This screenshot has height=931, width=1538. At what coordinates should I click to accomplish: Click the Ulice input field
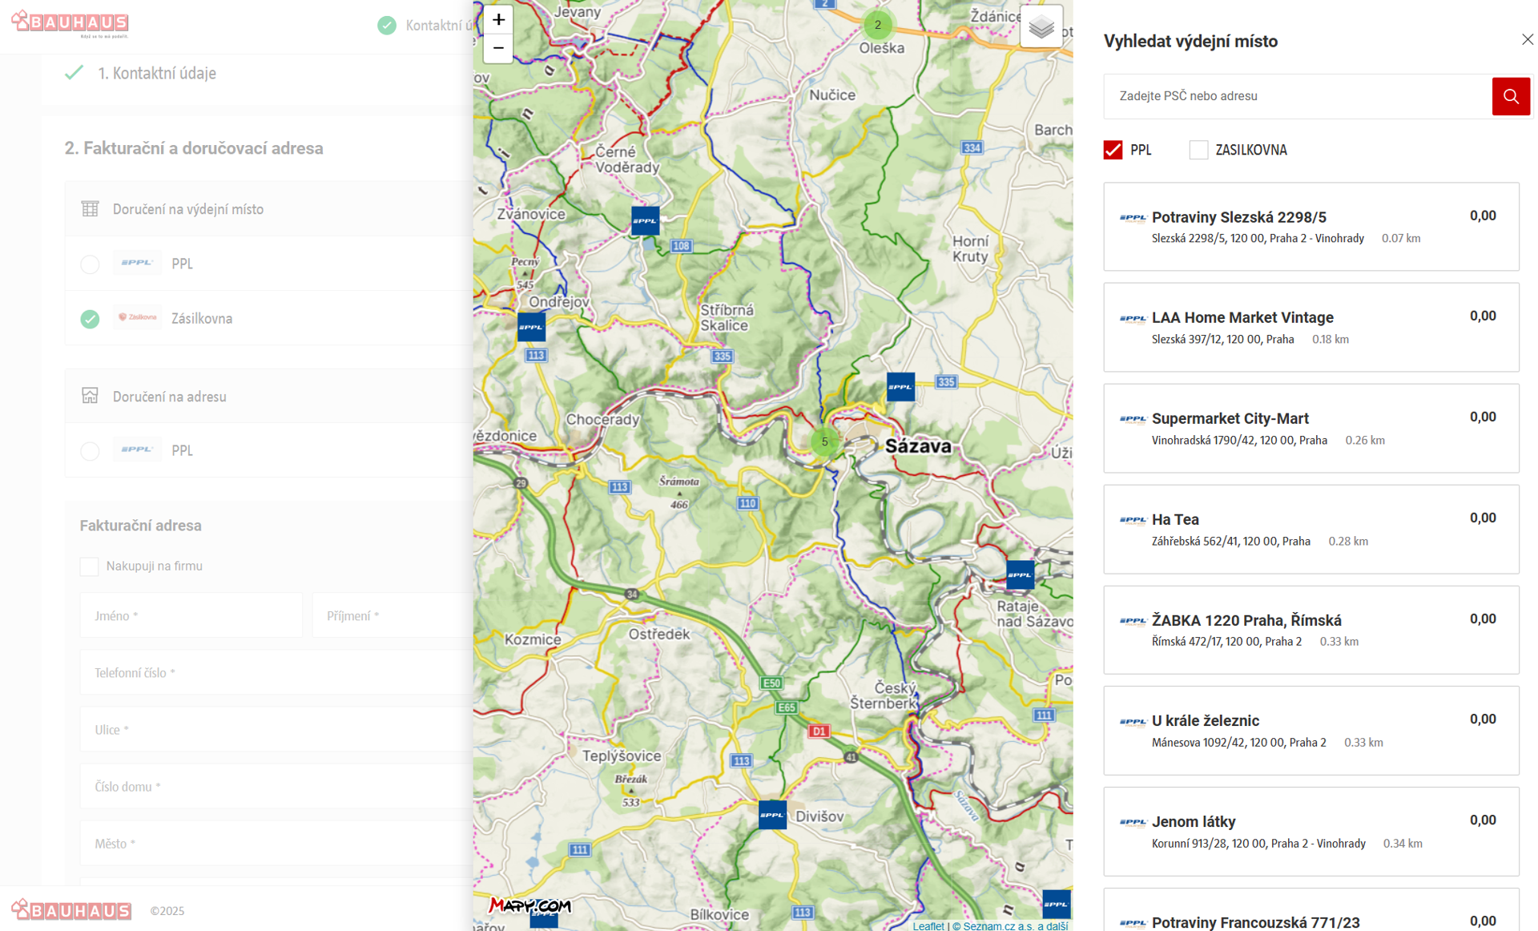click(x=277, y=729)
